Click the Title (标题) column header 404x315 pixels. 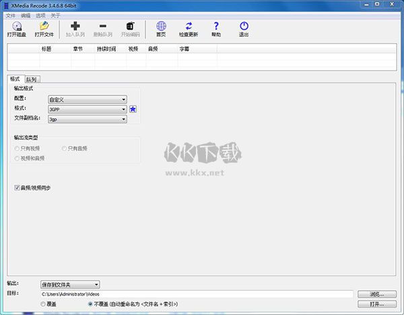[55, 49]
